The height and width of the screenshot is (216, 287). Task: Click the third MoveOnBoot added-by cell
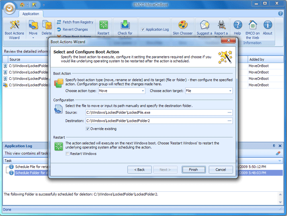coord(258,79)
